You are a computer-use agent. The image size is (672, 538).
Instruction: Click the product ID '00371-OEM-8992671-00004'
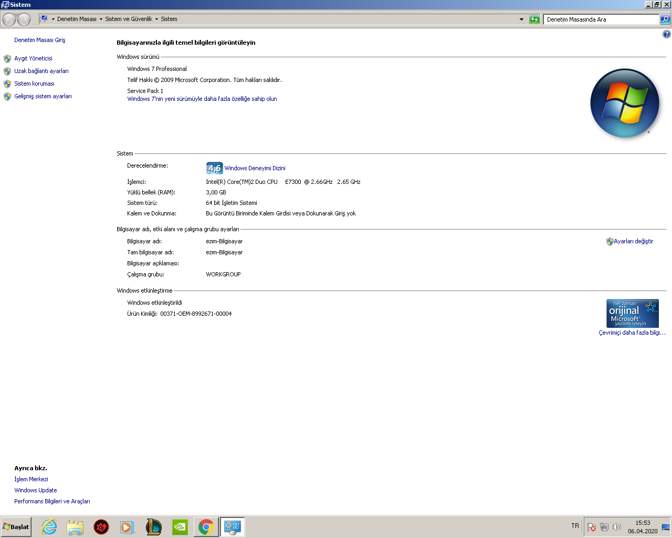click(196, 314)
